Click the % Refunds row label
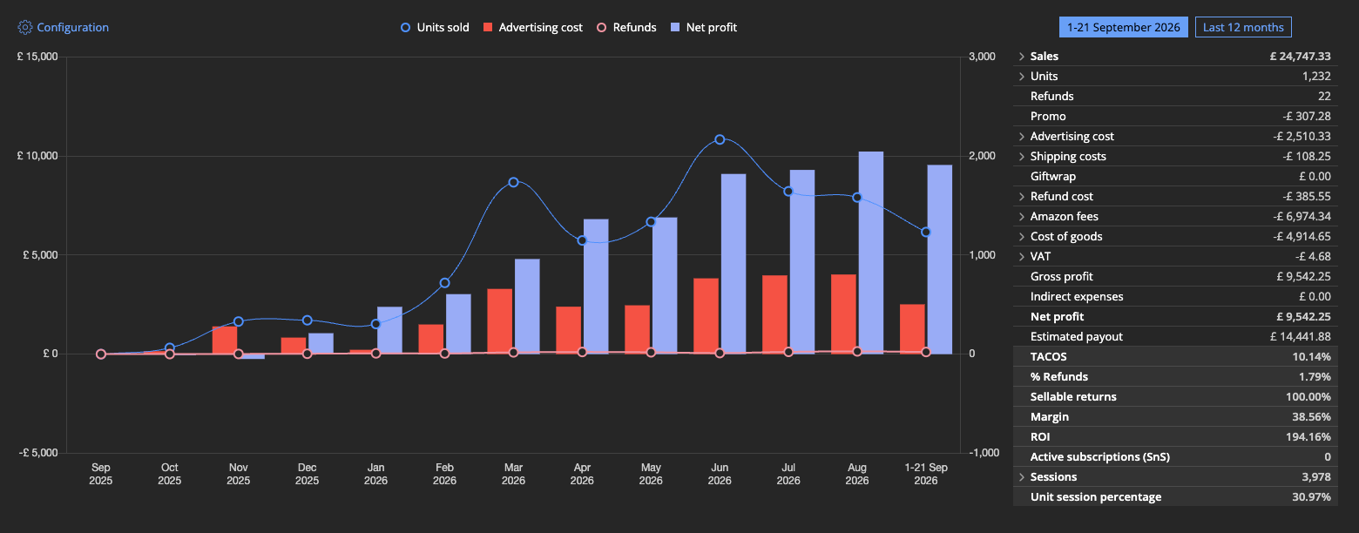The image size is (1359, 533). pyautogui.click(x=1058, y=377)
